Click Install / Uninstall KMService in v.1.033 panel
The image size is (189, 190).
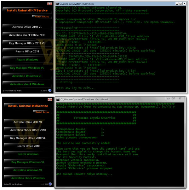click(28, 106)
